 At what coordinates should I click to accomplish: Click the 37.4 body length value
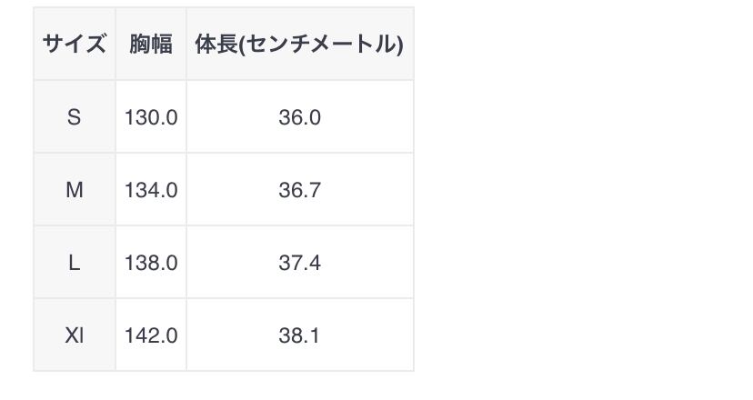299,263
